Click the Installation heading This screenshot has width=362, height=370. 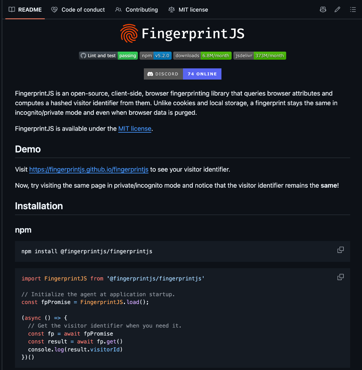point(39,206)
